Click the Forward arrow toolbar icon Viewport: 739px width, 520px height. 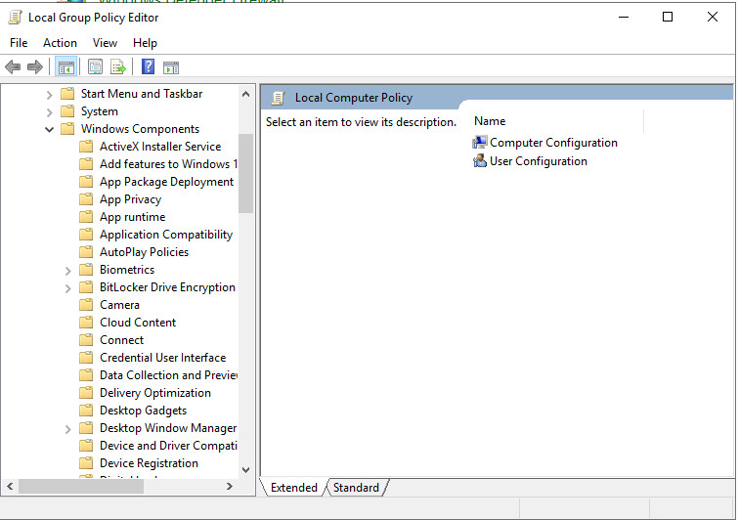(35, 67)
